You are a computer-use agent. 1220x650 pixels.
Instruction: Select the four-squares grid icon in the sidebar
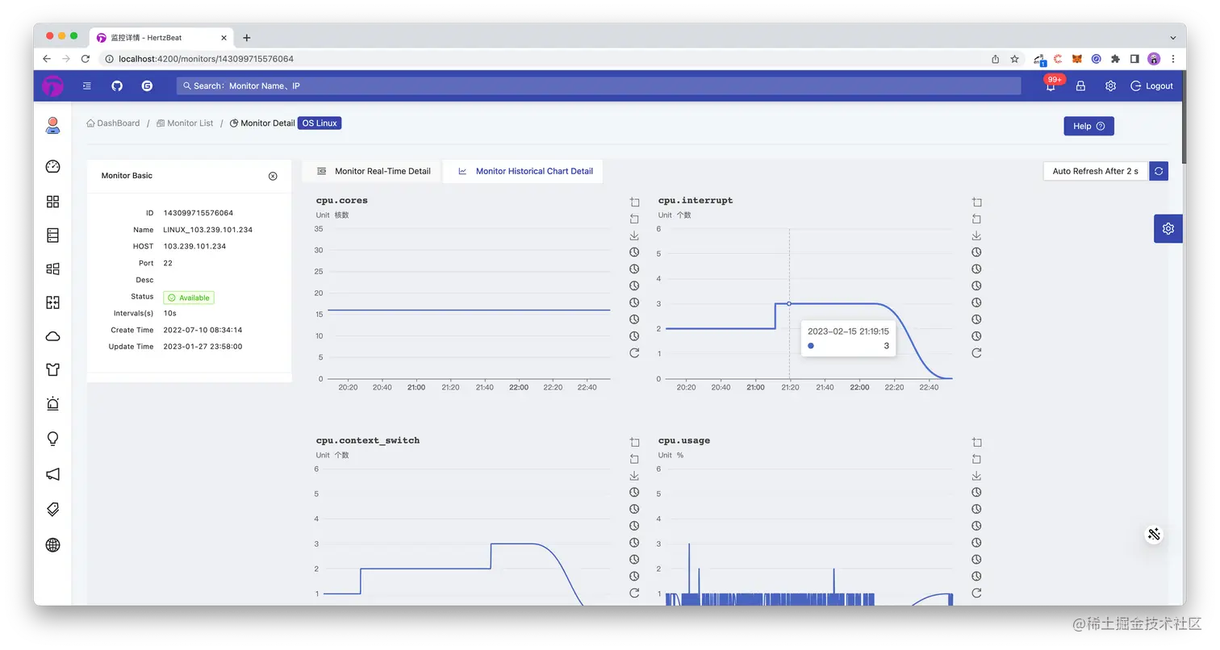[52, 202]
